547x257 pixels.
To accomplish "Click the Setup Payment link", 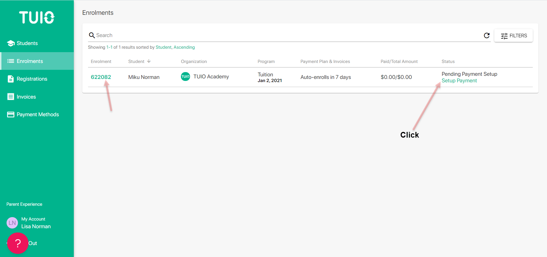I will (x=459, y=81).
